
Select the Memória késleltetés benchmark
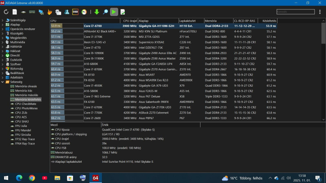pos(28,100)
